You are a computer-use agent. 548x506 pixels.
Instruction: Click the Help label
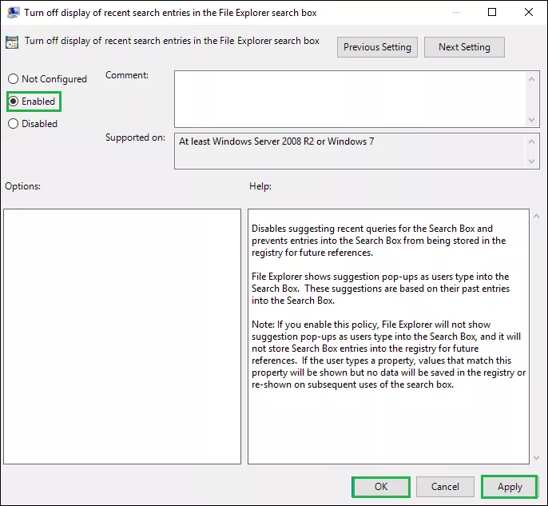(x=260, y=186)
